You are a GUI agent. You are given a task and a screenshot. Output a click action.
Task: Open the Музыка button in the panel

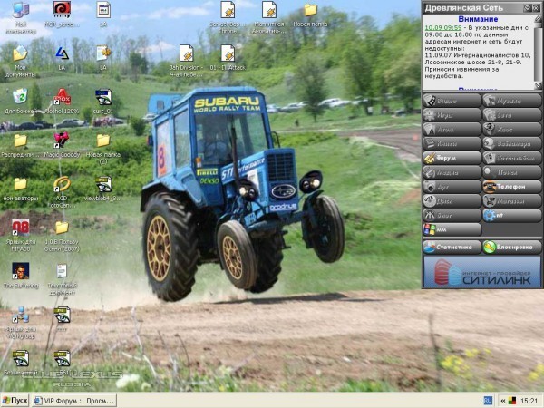point(511,101)
